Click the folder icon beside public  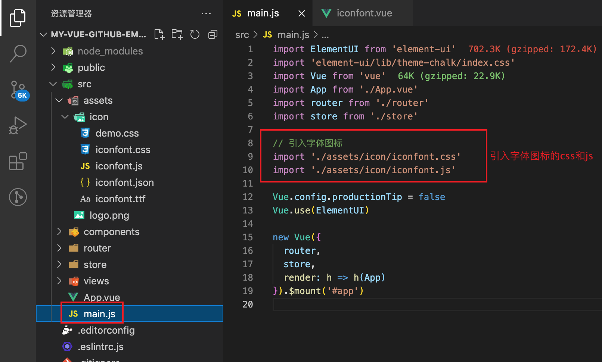(x=68, y=68)
